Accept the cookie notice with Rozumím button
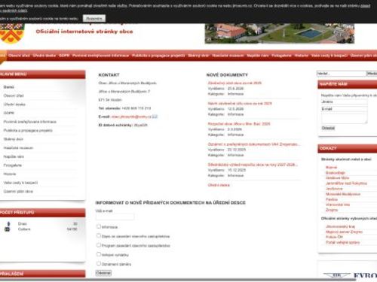The height and width of the screenshot is (282, 377). 94,19
